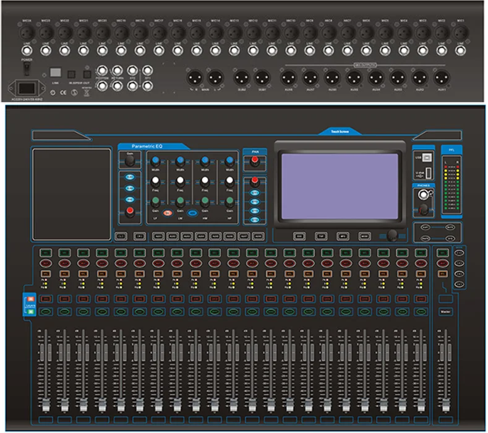Viewport: 488px width, 433px height.
Task: Turn the Parametric EQ Gain knob
Action: 129,160
